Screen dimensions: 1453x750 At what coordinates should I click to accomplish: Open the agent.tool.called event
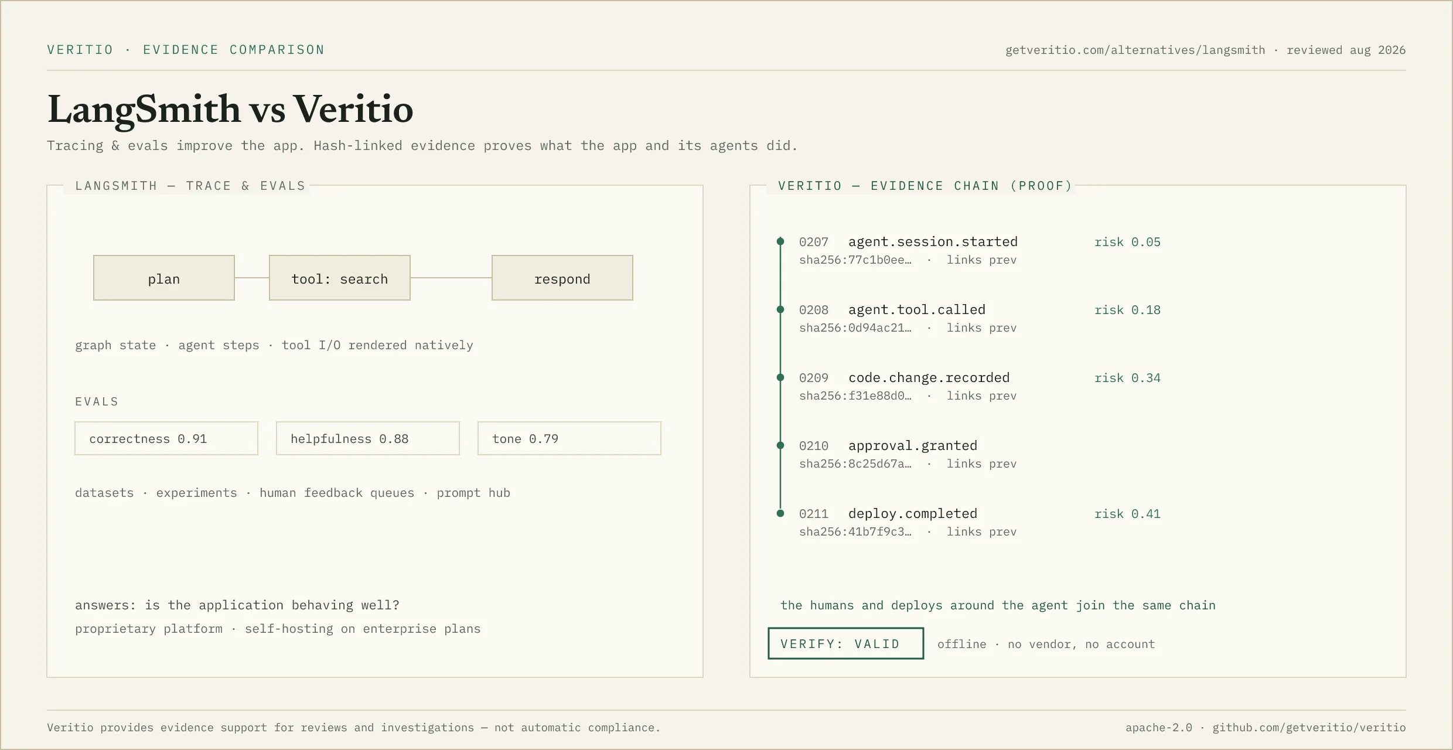917,309
